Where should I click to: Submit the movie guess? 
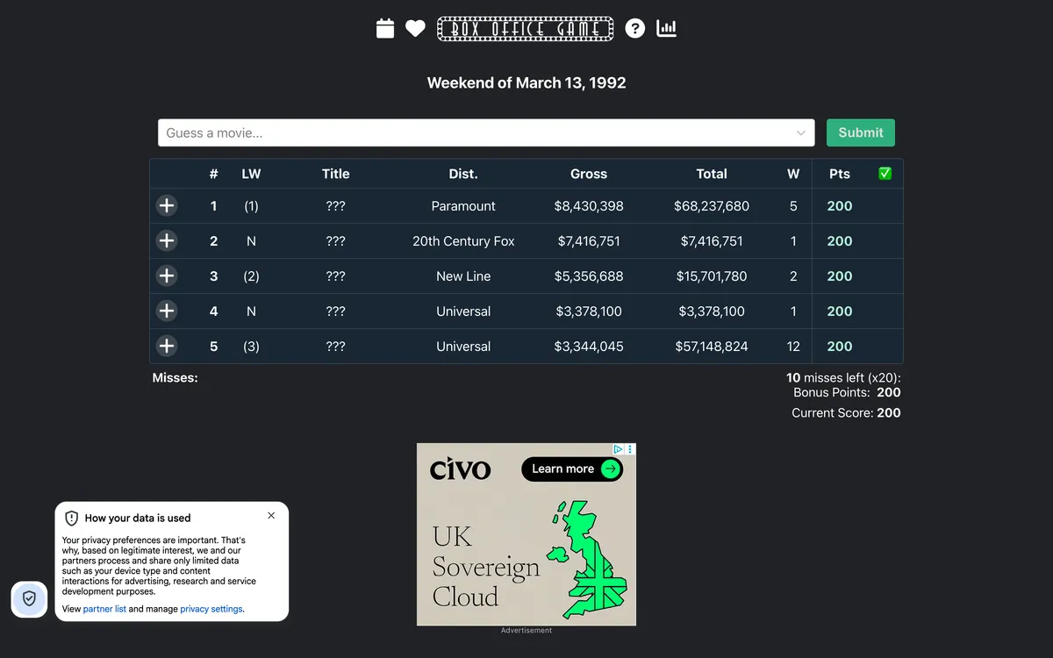861,132
